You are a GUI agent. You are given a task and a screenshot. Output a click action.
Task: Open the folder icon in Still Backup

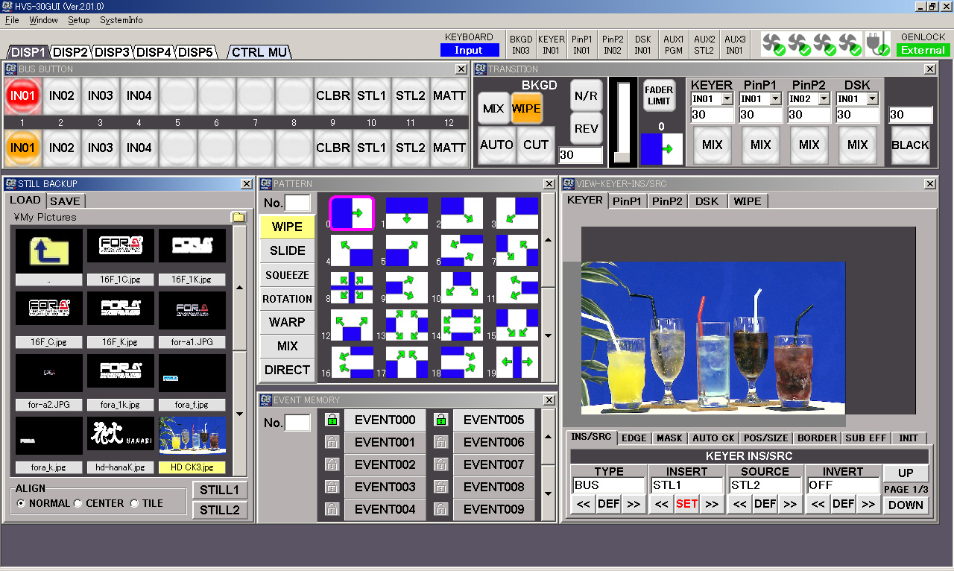(238, 217)
